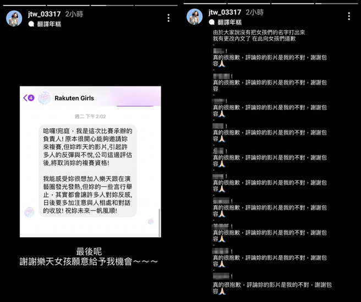Tap the first blurred name in the apology list
This screenshot has height=302, width=361.
(218, 51)
